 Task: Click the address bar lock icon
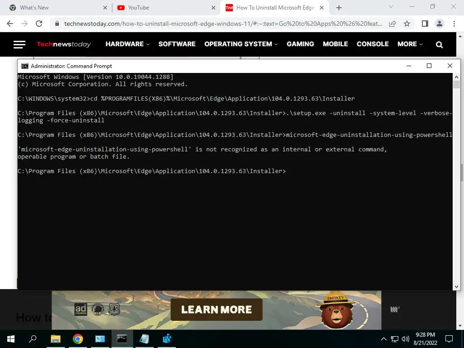click(x=57, y=24)
